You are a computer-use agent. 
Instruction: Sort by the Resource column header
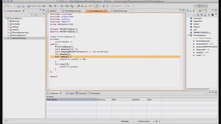pos(104,100)
